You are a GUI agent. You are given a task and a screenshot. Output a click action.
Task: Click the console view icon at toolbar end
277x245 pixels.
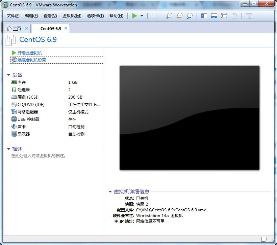(x=249, y=16)
